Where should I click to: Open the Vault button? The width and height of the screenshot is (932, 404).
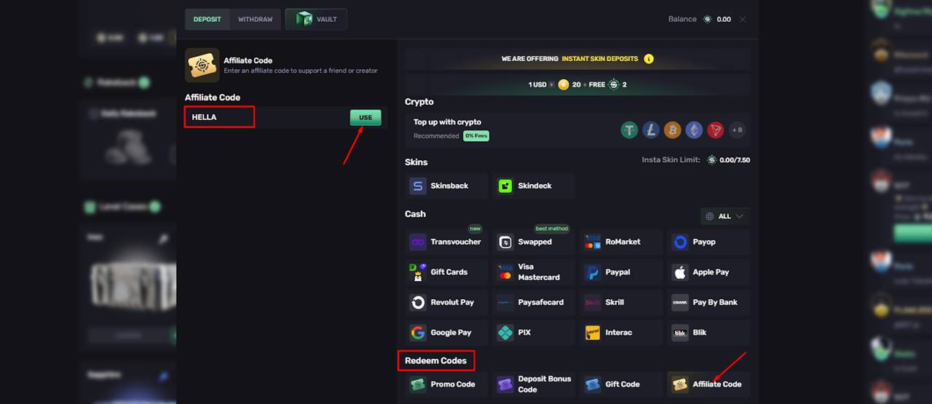(316, 19)
